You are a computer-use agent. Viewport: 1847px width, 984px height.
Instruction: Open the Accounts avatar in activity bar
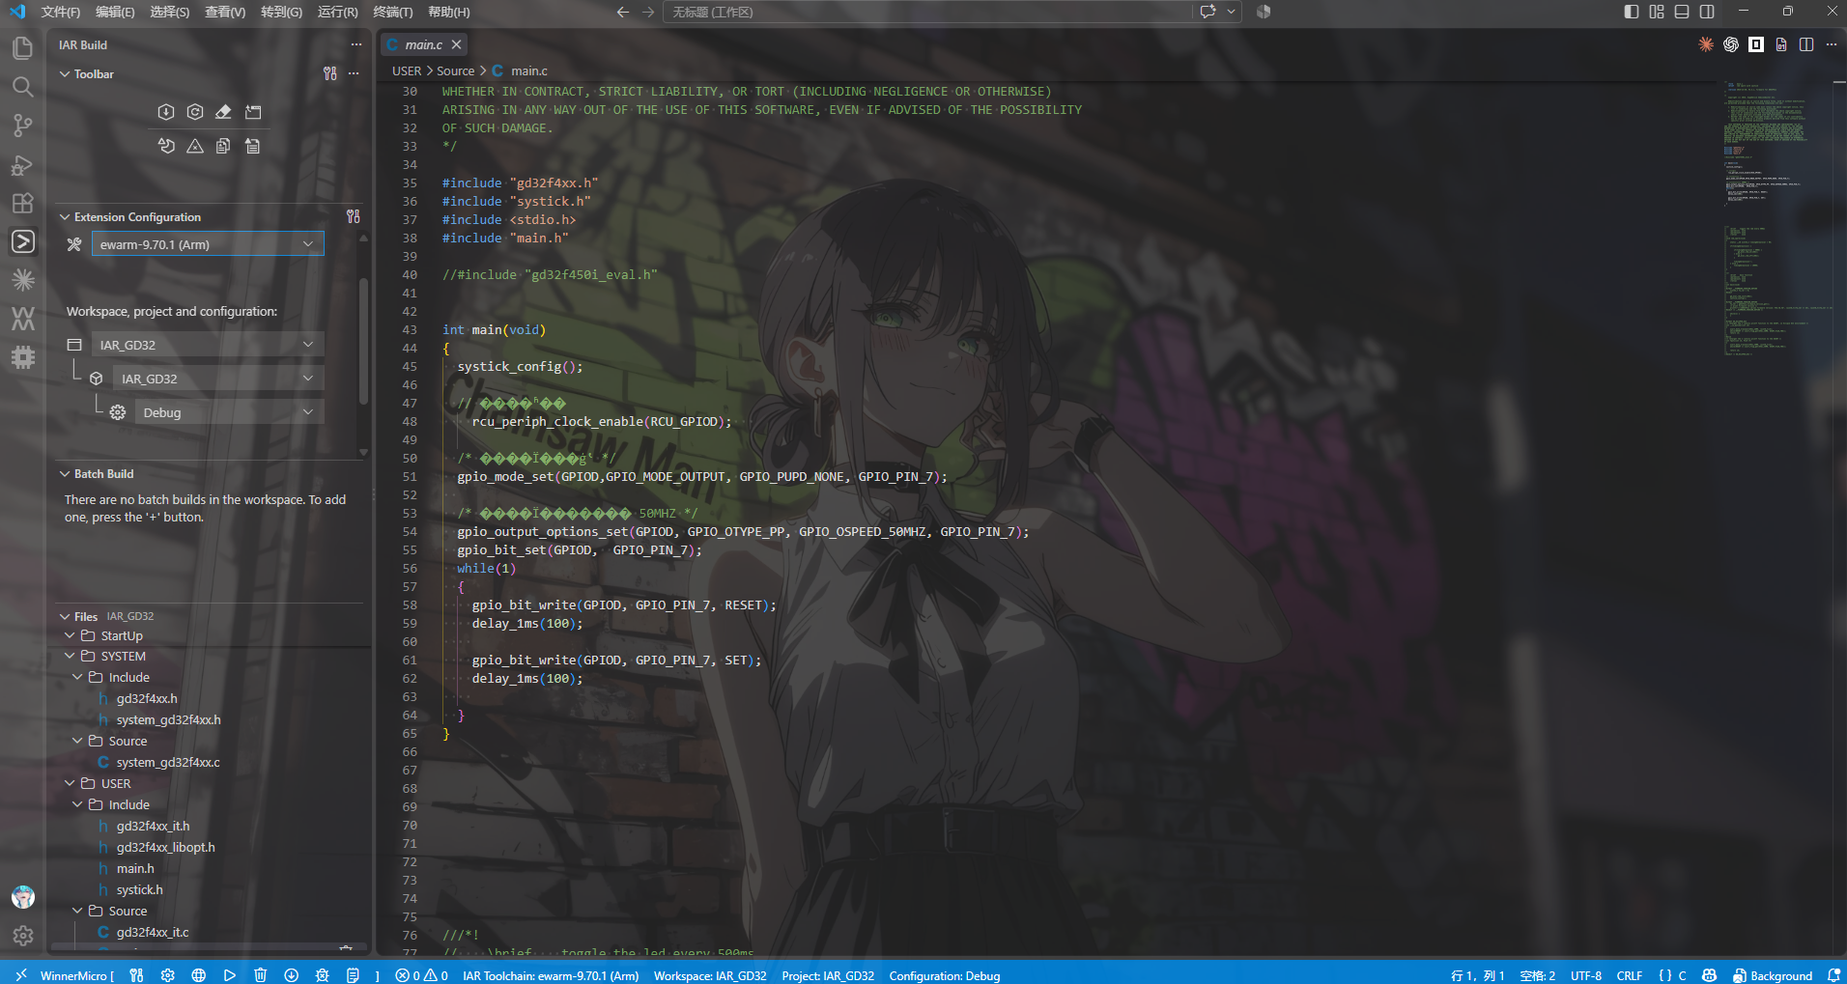pos(22,897)
